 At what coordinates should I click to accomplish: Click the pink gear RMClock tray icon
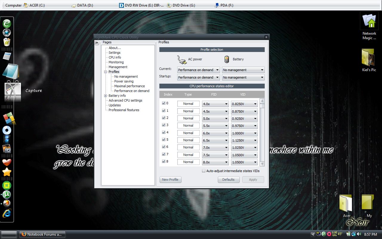click(x=329, y=234)
